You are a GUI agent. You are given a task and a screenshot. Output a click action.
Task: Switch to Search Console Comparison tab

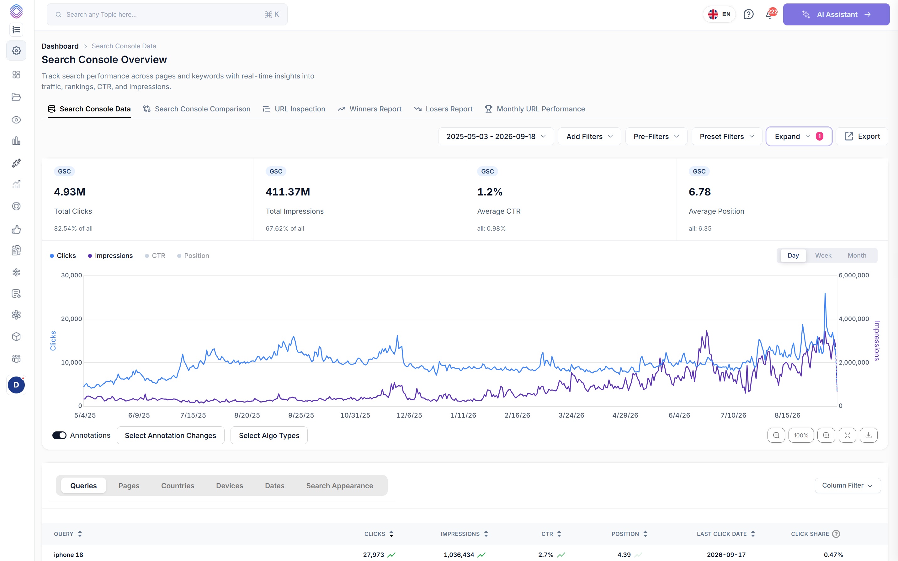click(x=197, y=109)
